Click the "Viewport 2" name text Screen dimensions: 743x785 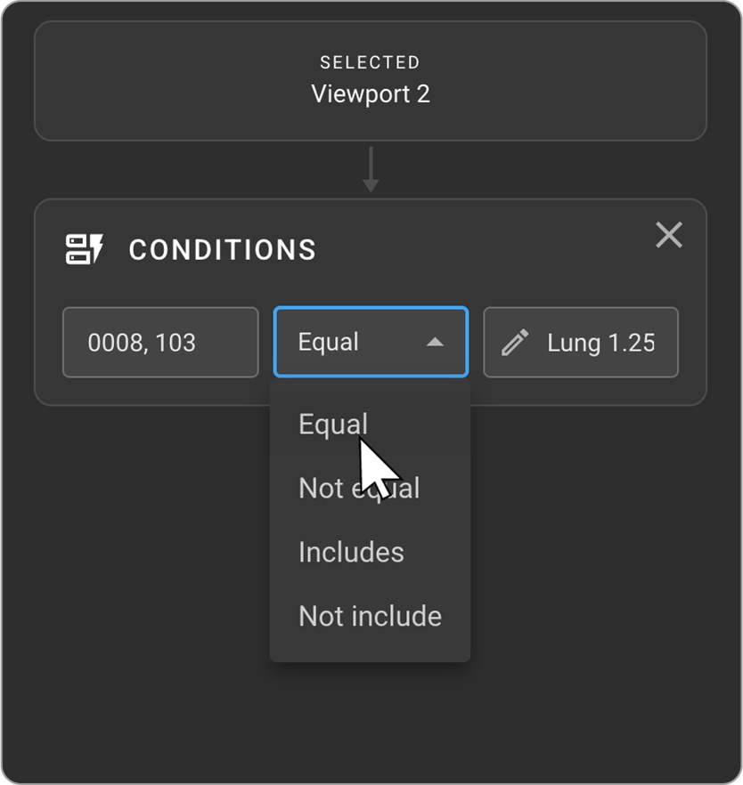371,94
